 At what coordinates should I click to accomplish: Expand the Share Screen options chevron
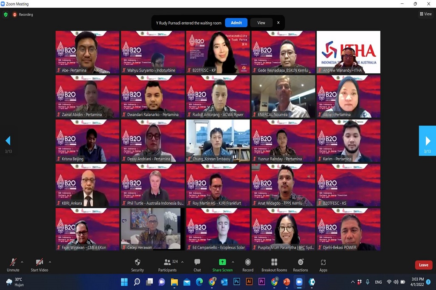tap(233, 261)
